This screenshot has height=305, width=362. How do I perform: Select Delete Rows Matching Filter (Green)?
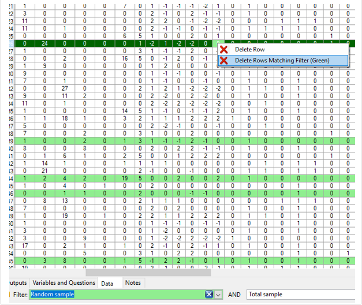coord(282,61)
